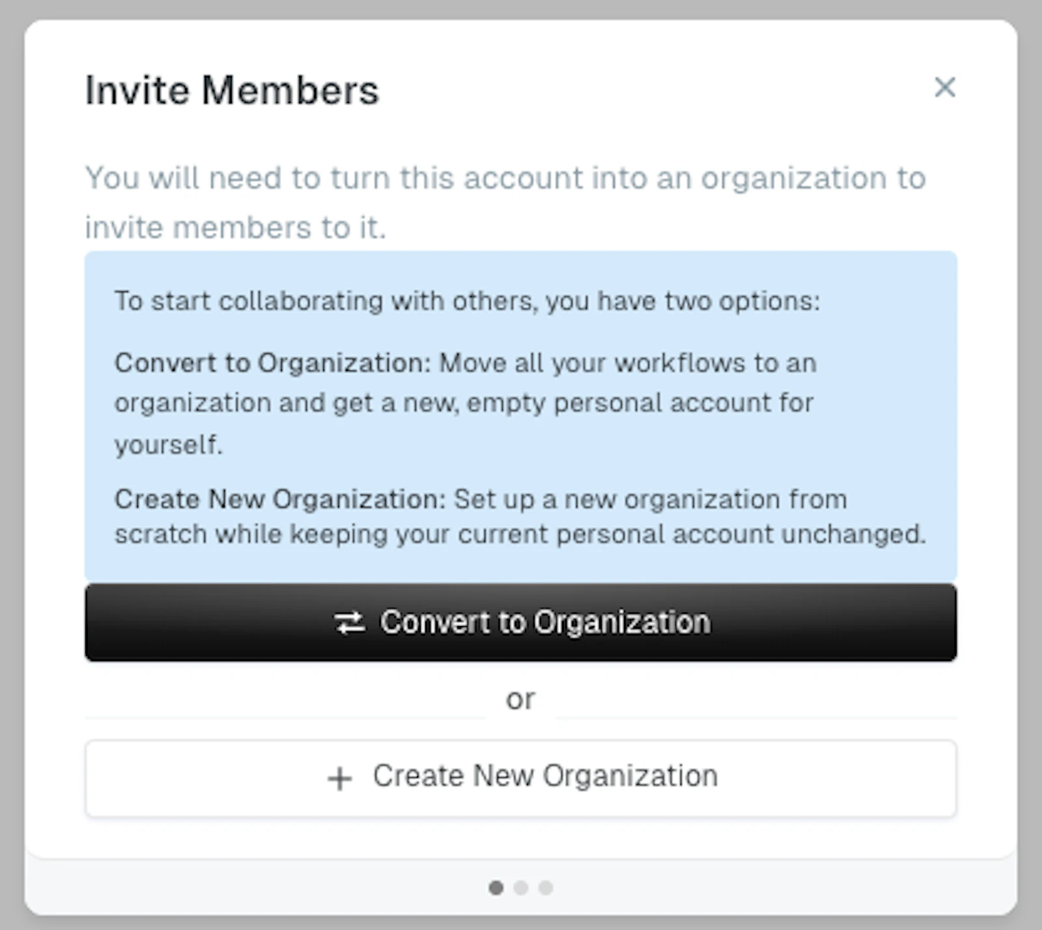Click the bold 'Create New Organization:' label in the info box
The height and width of the screenshot is (930, 1042).
click(280, 499)
